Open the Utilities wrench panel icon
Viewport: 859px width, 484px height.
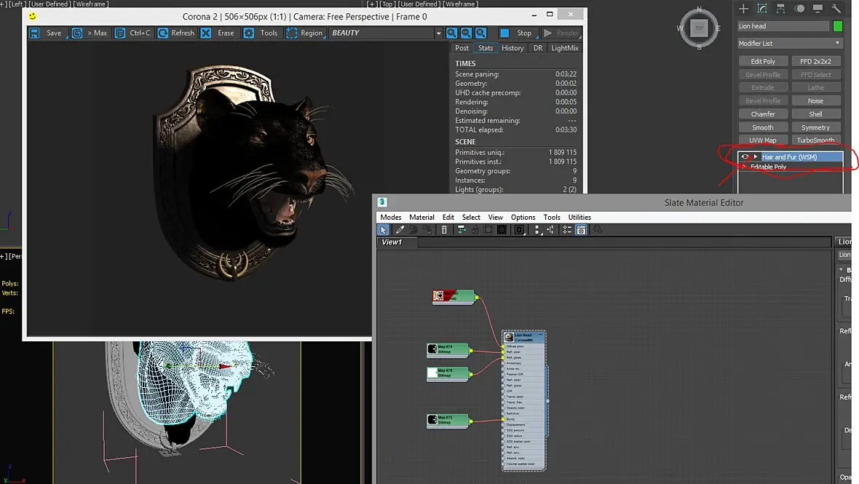pos(836,8)
